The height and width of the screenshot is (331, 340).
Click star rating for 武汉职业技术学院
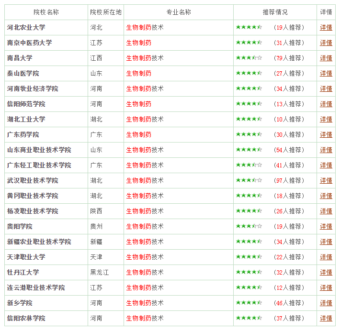click(x=249, y=180)
